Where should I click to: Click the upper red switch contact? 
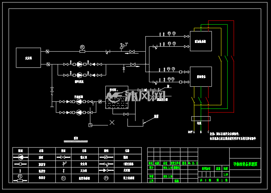[233, 58]
